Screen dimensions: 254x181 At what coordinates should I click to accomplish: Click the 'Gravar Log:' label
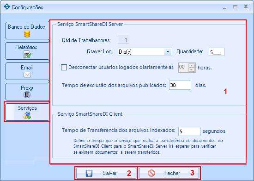tap(100, 52)
